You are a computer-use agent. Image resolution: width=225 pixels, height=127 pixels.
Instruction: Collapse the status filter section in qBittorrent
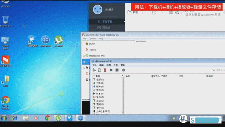[x=94, y=76]
